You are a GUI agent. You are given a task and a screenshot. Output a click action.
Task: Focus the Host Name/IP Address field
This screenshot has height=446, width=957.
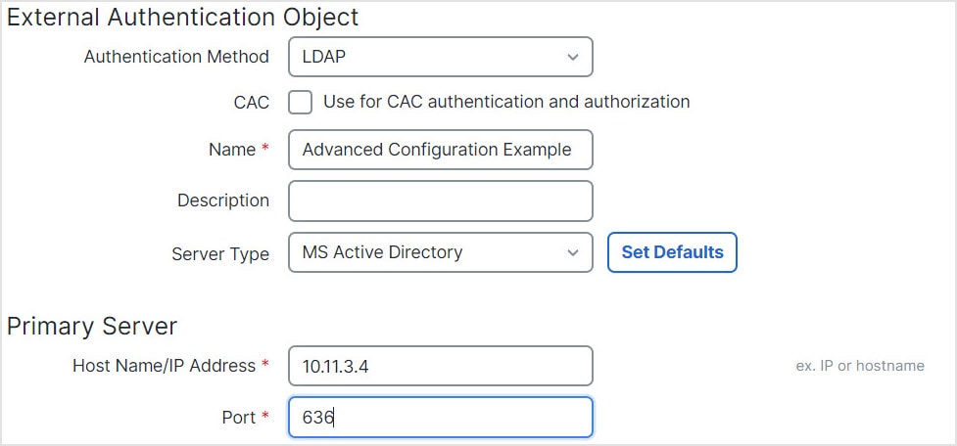click(440, 366)
